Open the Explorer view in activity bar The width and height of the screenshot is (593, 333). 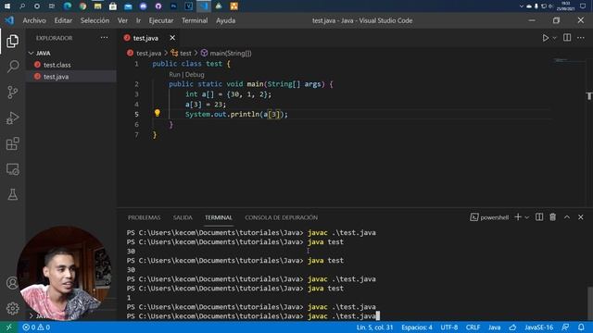12,41
